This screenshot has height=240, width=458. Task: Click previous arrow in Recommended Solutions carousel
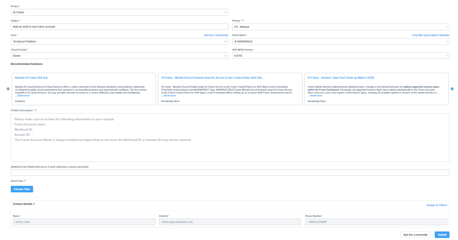pos(8,89)
